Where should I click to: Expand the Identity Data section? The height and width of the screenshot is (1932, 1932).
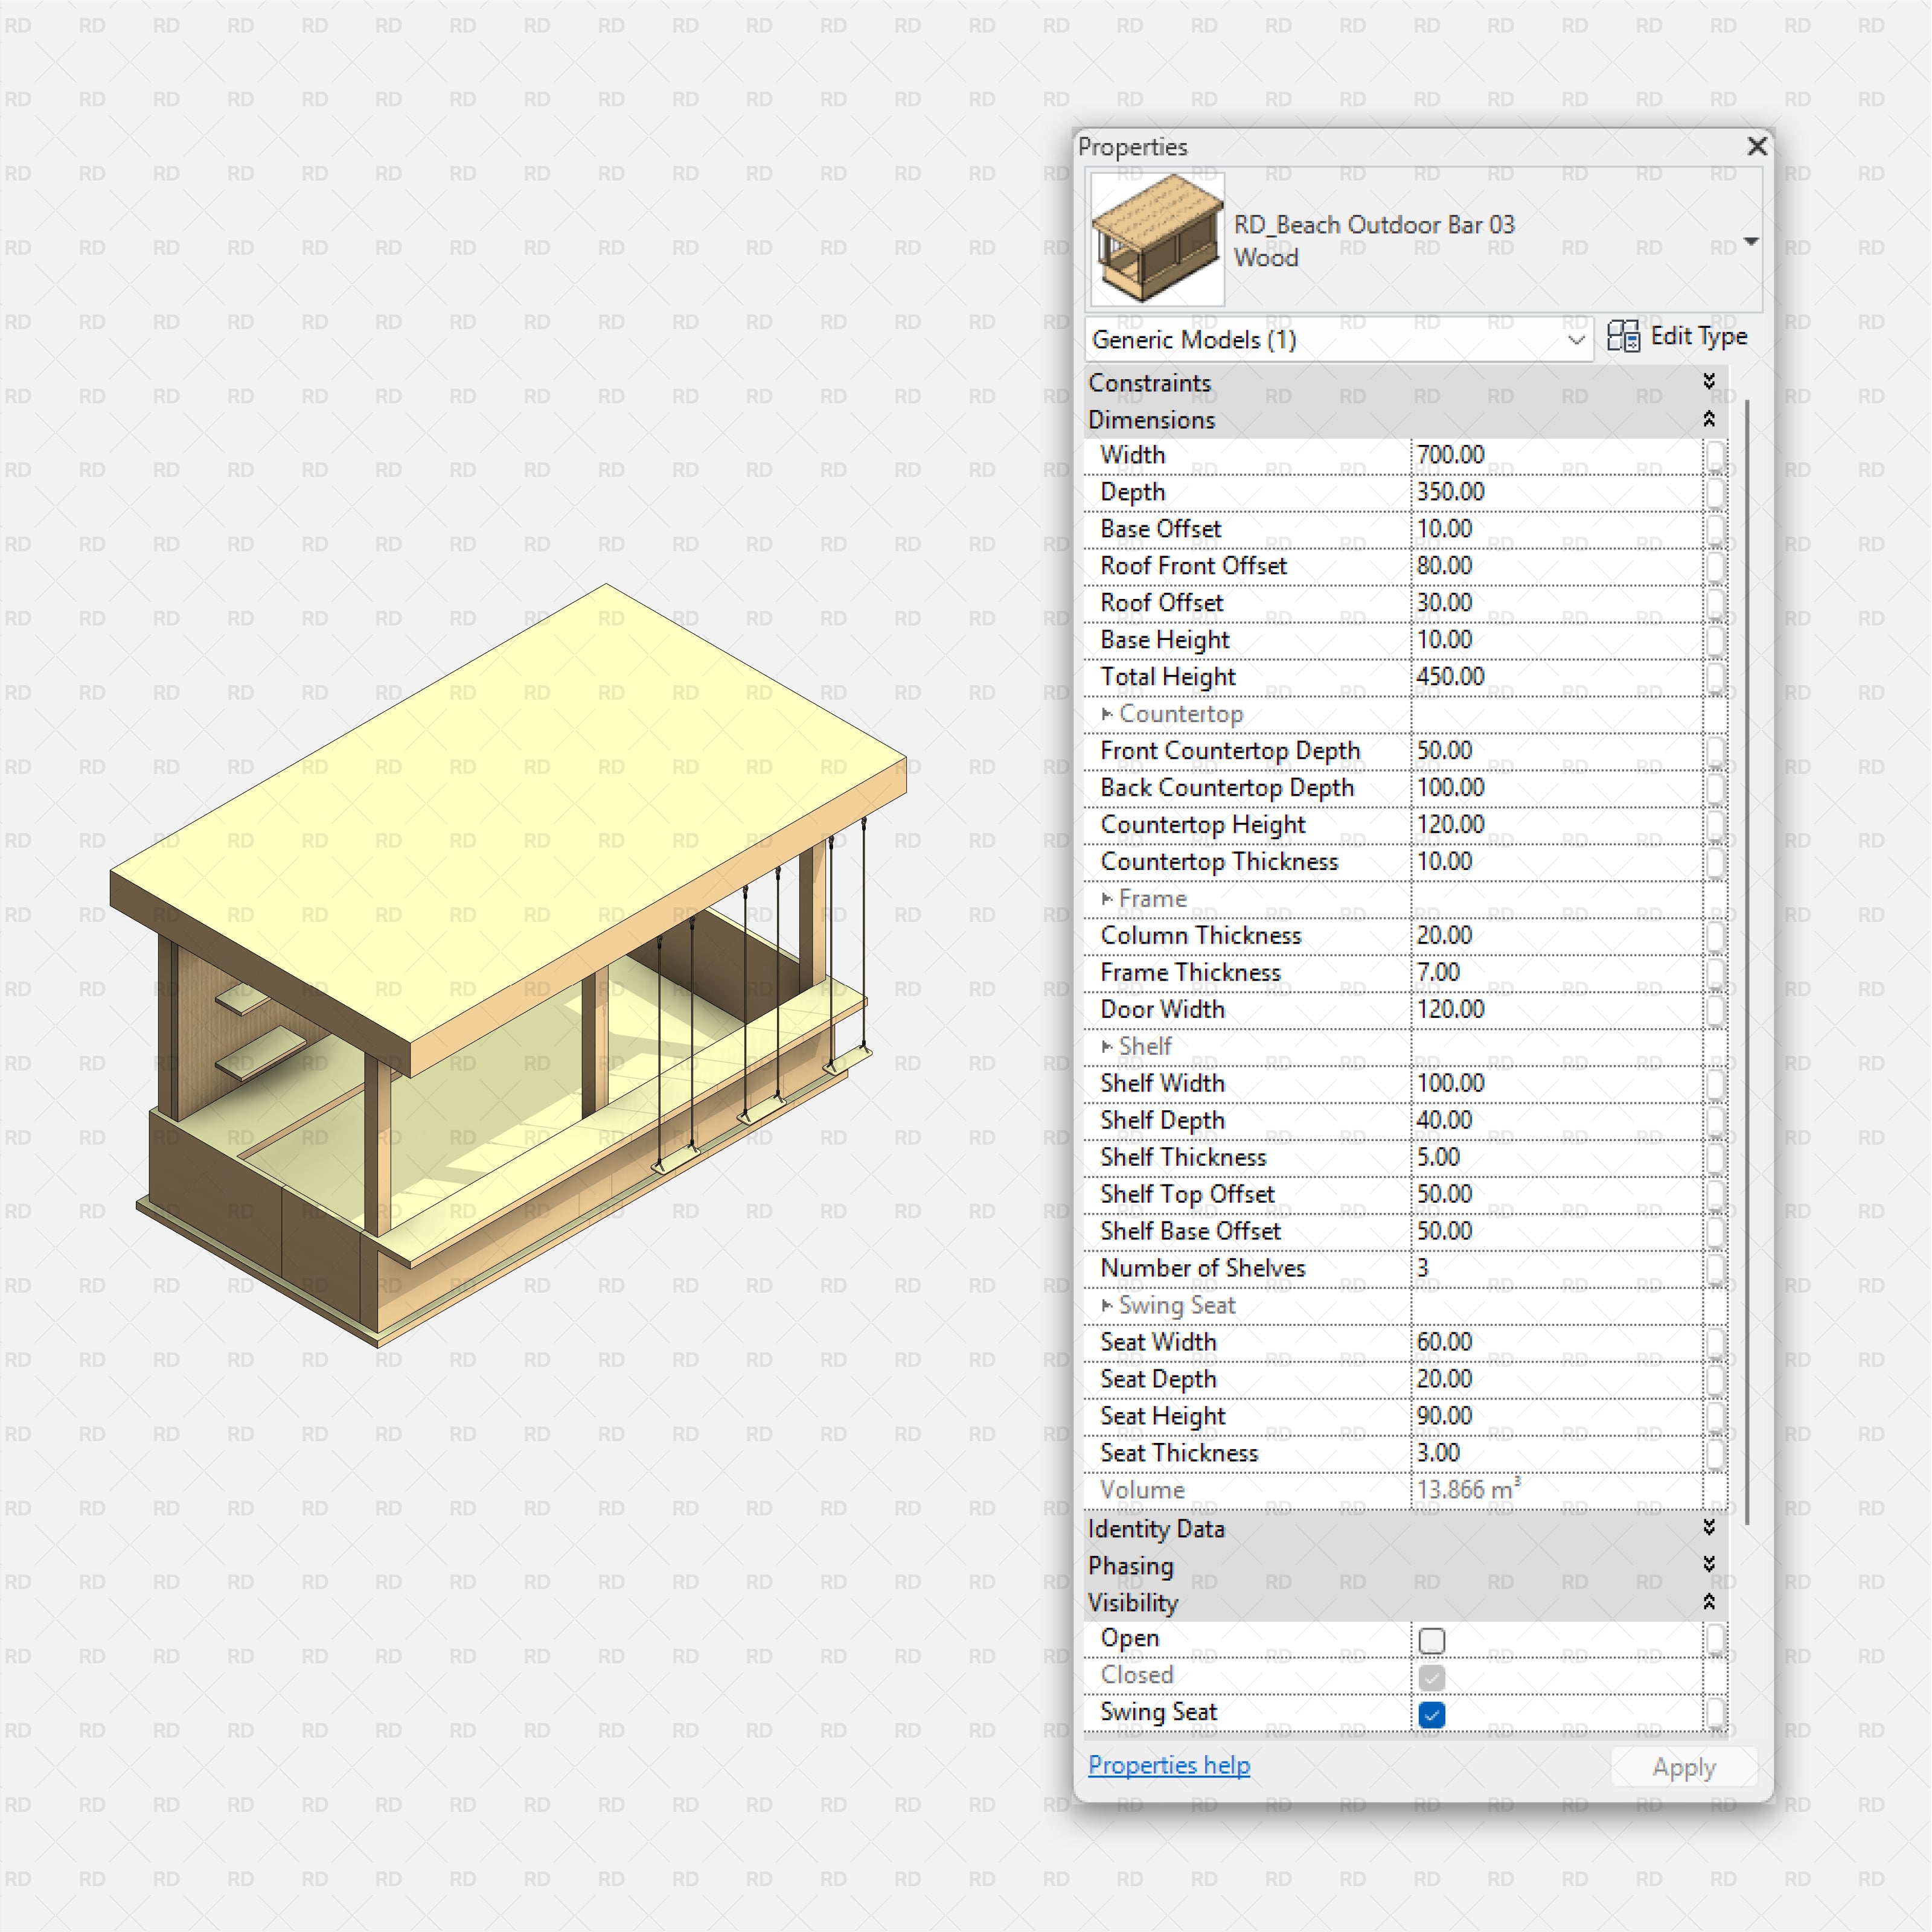tap(1710, 1529)
